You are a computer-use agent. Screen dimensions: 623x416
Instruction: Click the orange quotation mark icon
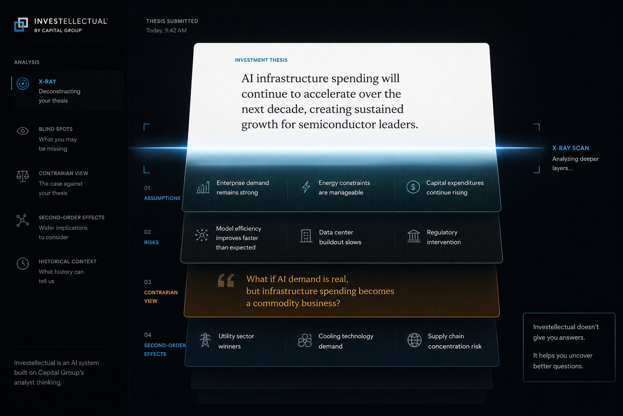226,280
